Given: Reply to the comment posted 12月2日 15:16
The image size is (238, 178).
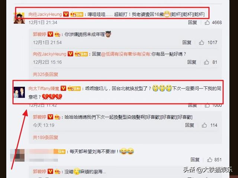Looking at the screenshot, I should click(192, 62).
